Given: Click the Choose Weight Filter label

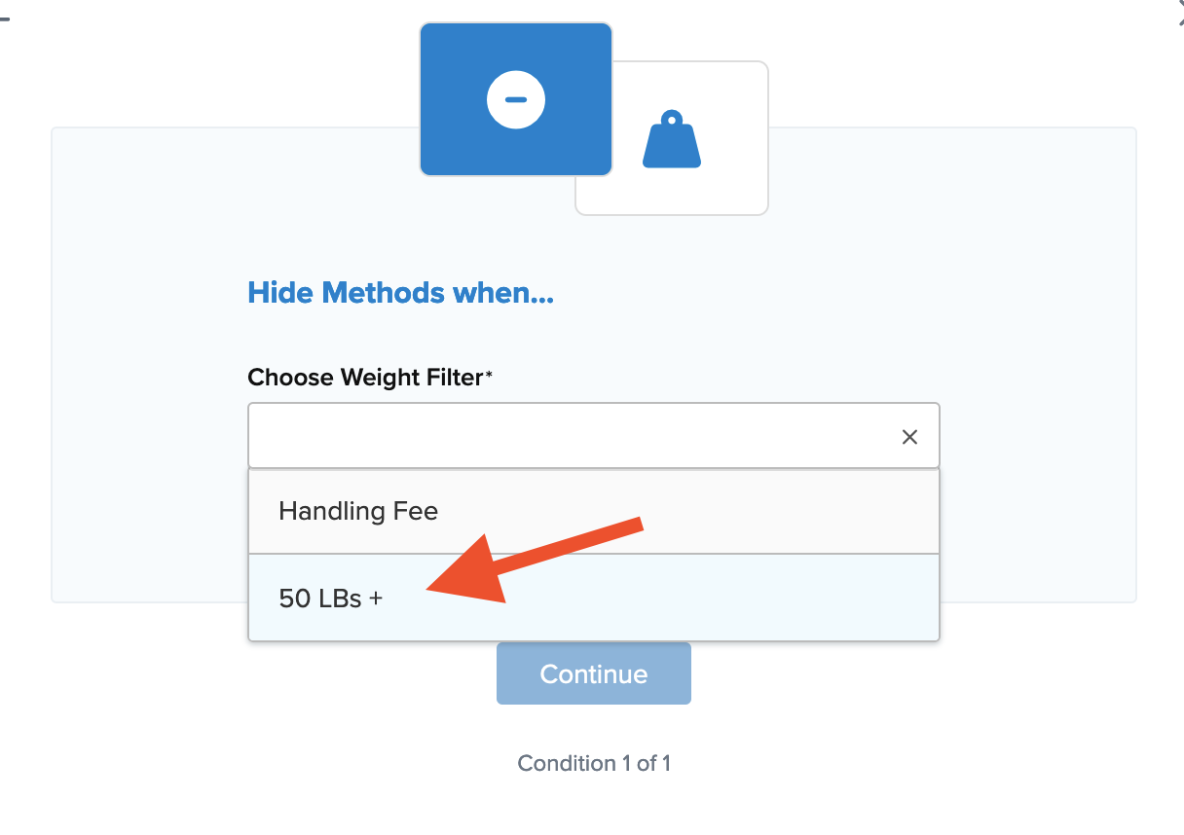Looking at the screenshot, I should (x=365, y=378).
